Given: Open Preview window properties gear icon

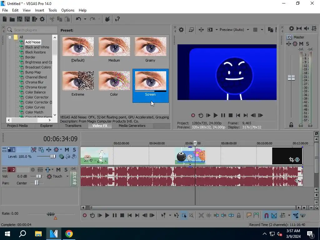Looking at the screenshot, I should point(181,30).
